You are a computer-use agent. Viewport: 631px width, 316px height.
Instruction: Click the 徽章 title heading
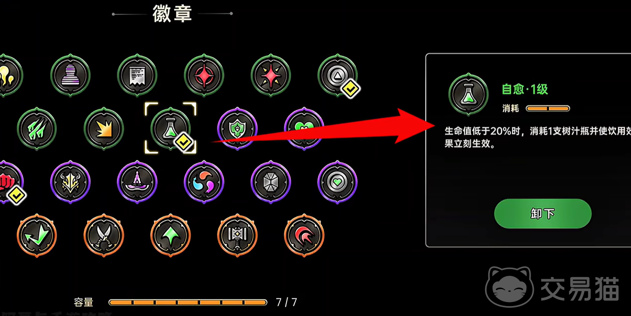point(172,14)
